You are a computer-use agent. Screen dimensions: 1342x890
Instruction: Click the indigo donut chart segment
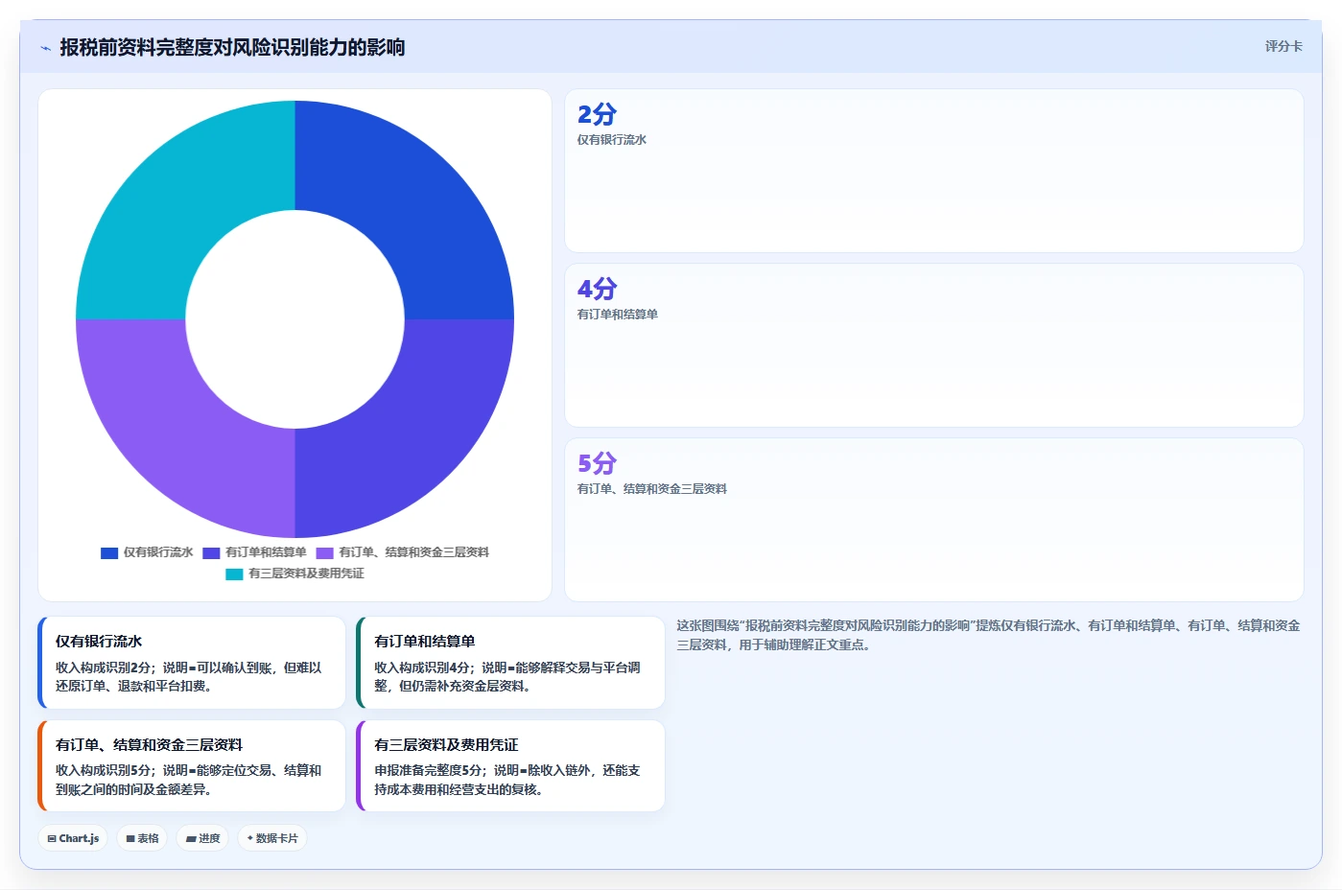(x=412, y=436)
